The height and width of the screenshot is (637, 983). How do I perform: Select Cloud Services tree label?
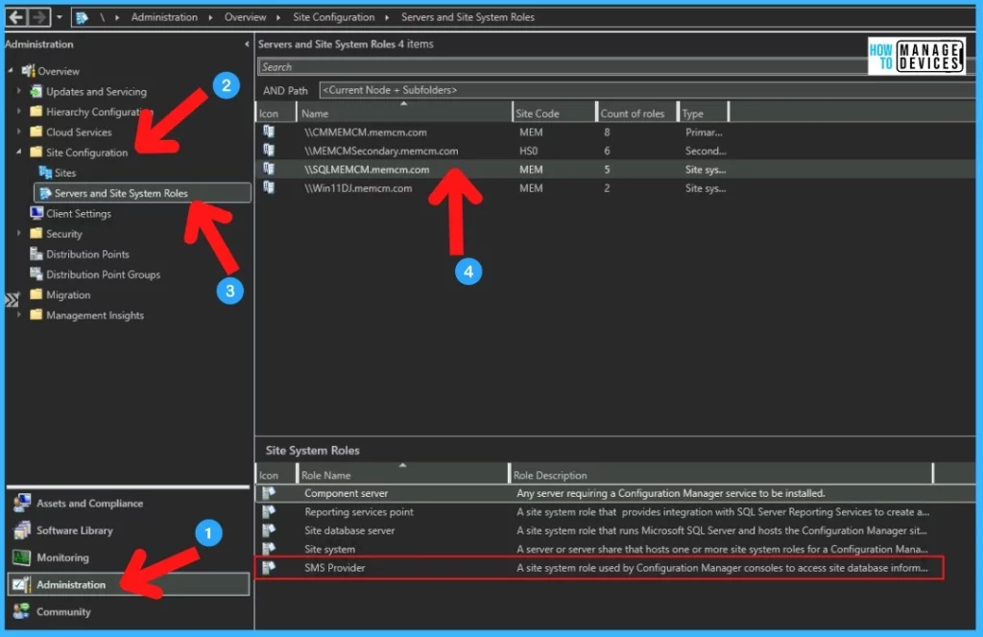[79, 132]
